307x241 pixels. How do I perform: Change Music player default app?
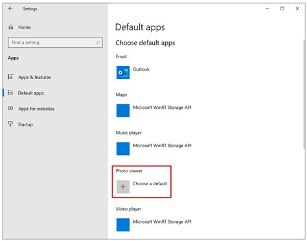[x=154, y=148]
